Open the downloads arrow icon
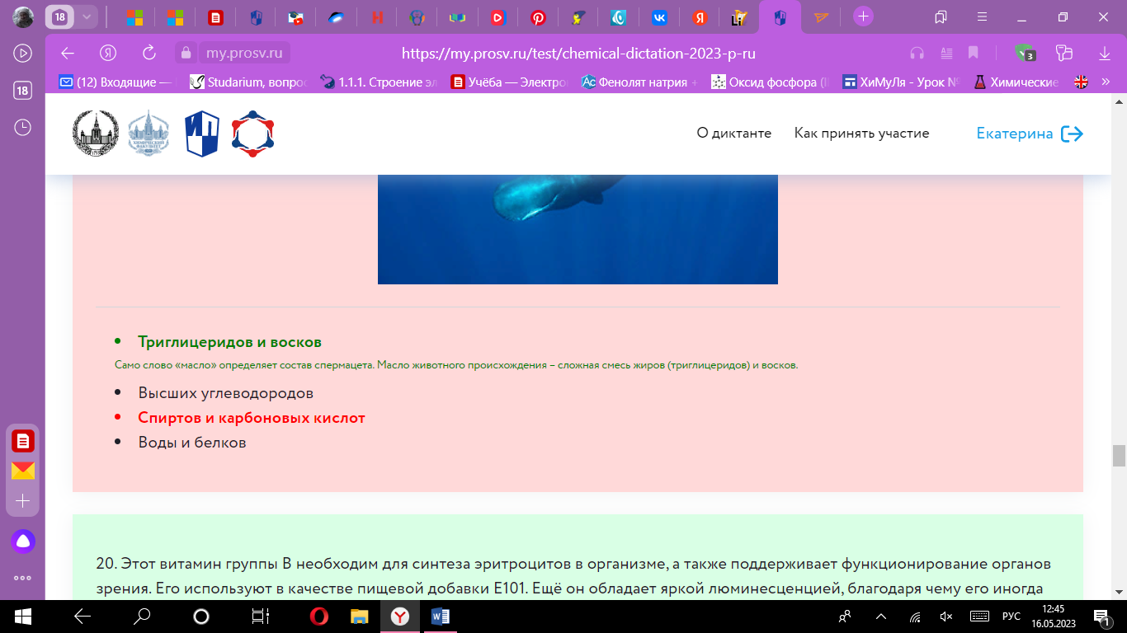This screenshot has height=633, width=1127. tap(1104, 53)
